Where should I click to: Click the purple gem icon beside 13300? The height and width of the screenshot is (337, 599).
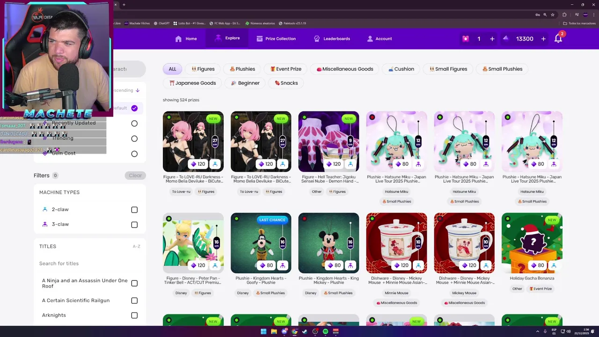[x=506, y=38]
